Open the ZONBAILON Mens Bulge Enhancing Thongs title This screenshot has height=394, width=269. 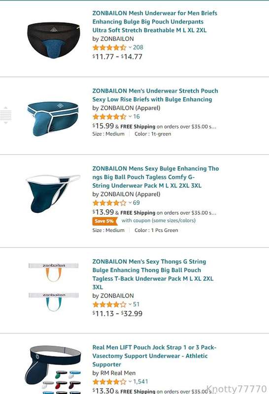click(x=155, y=177)
